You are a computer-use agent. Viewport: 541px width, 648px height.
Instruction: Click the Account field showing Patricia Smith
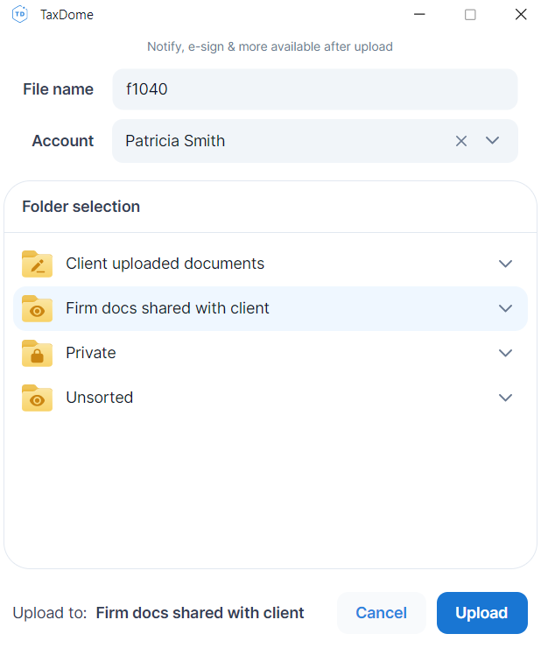(280, 141)
